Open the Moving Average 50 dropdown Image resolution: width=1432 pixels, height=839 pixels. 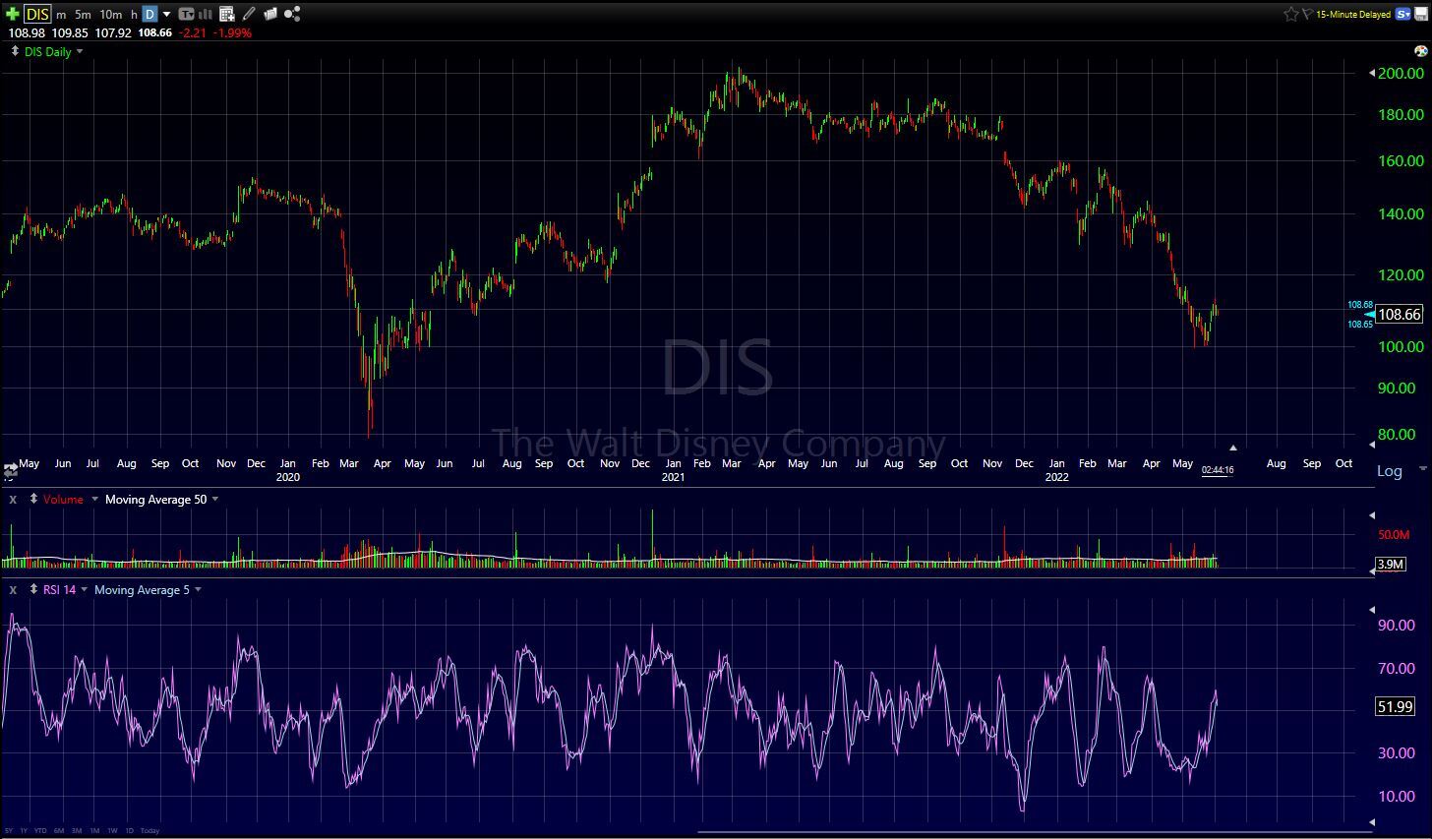(x=215, y=499)
